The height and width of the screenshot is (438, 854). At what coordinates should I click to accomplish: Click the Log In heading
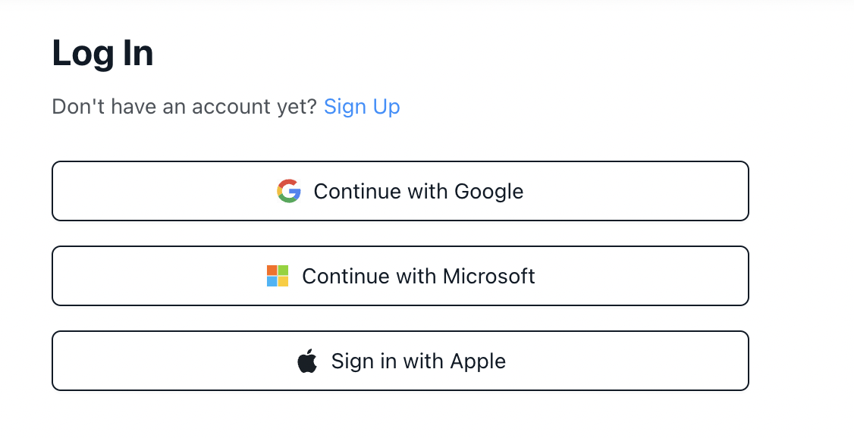(102, 55)
